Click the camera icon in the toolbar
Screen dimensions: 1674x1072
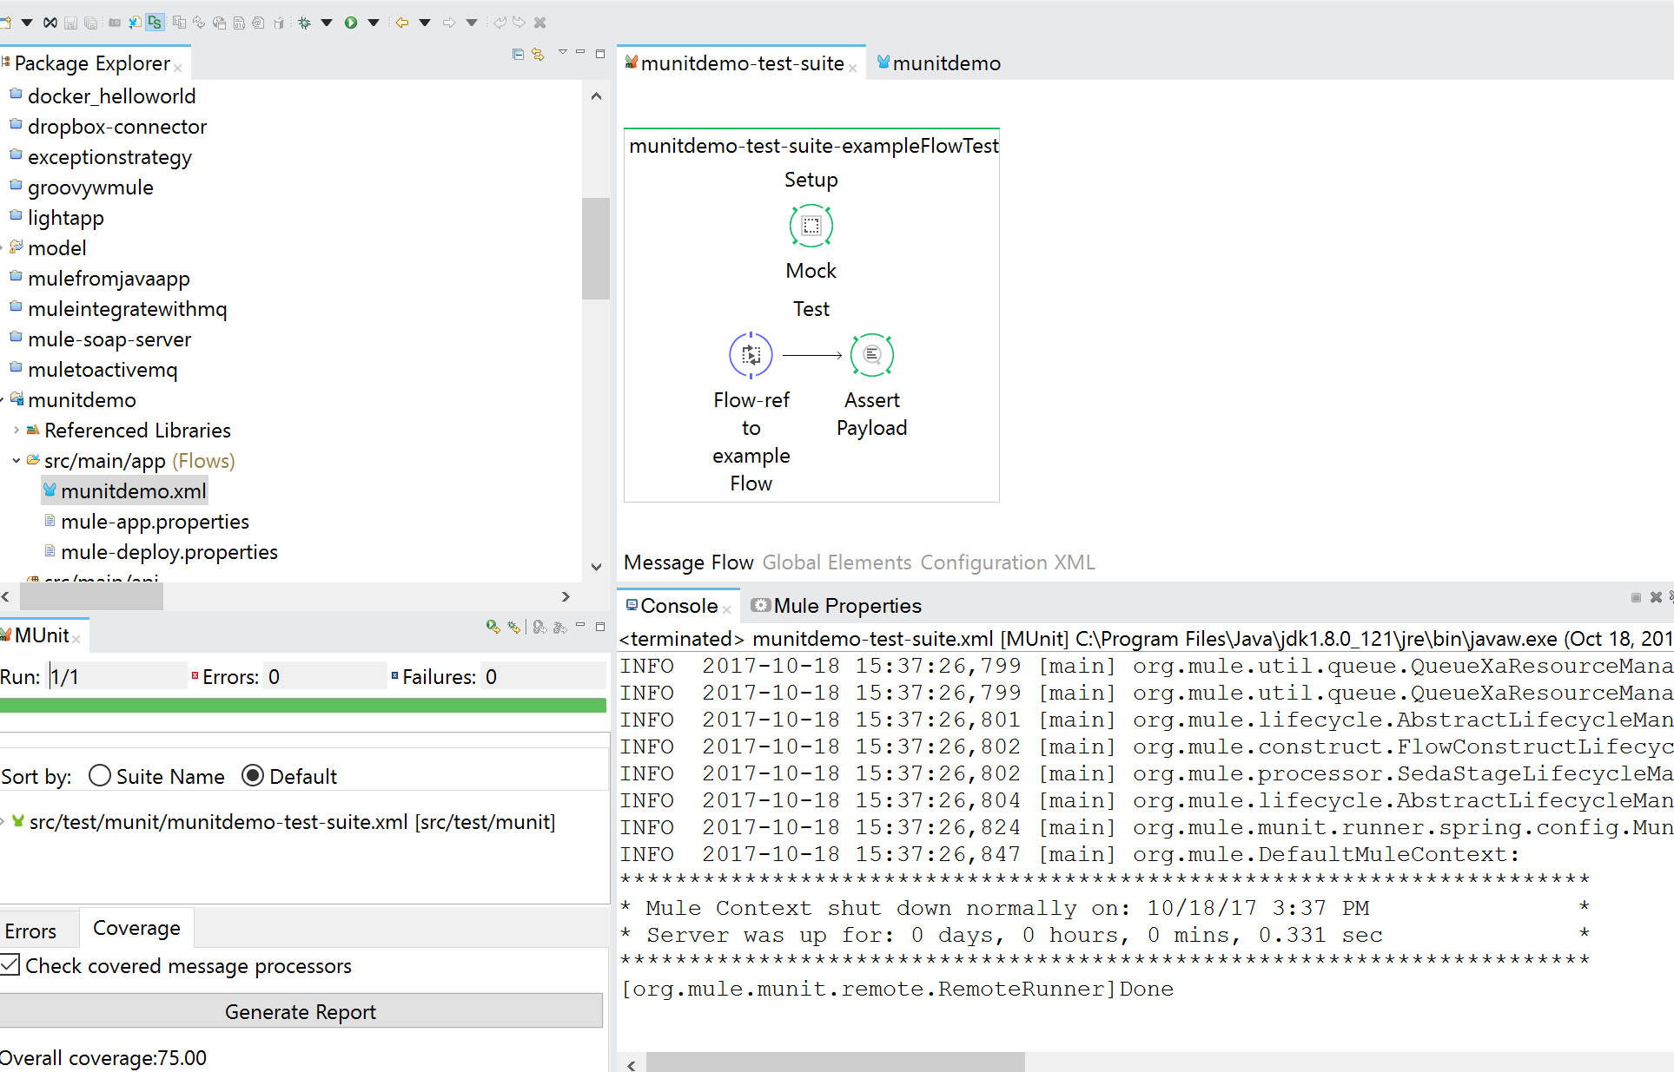point(115,23)
